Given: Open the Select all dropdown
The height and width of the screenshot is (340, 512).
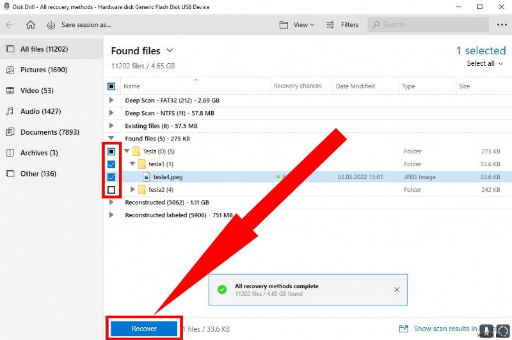Looking at the screenshot, I should point(485,63).
